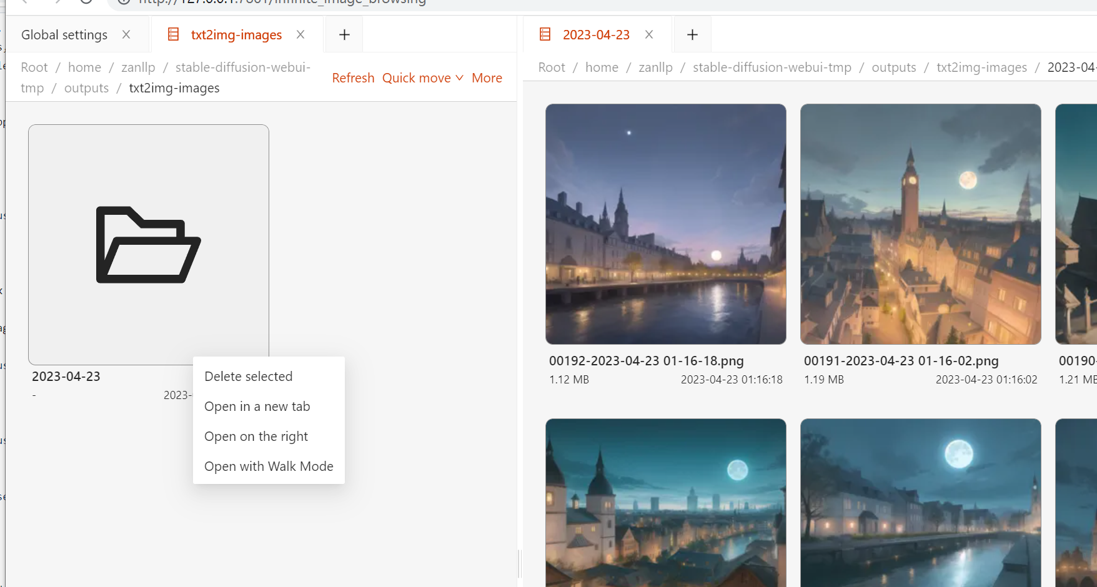Switch to Global settings tab
Screen dimensions: 1097x587
pyautogui.click(x=64, y=35)
